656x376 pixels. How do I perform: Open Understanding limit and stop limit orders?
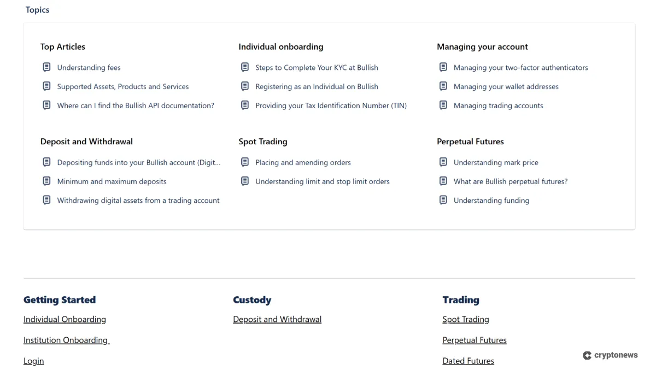(x=323, y=182)
